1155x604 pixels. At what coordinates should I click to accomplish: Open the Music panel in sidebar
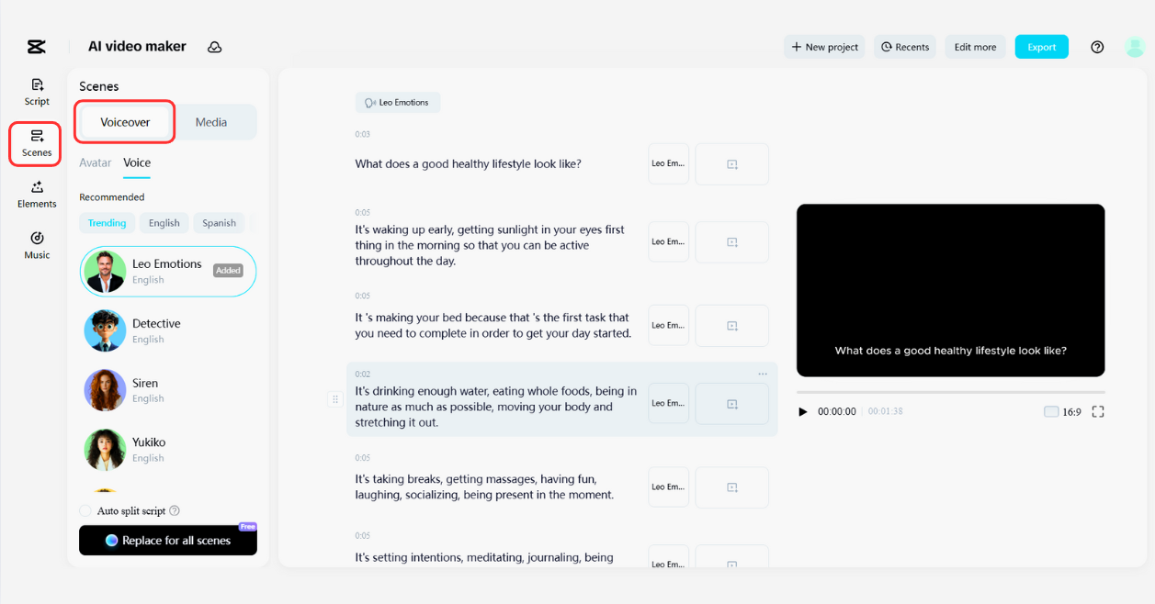(x=37, y=245)
